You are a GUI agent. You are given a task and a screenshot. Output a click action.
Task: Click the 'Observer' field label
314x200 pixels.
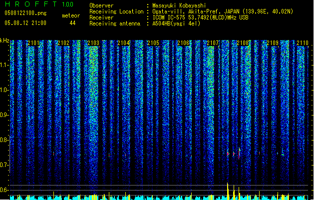coord(101,5)
